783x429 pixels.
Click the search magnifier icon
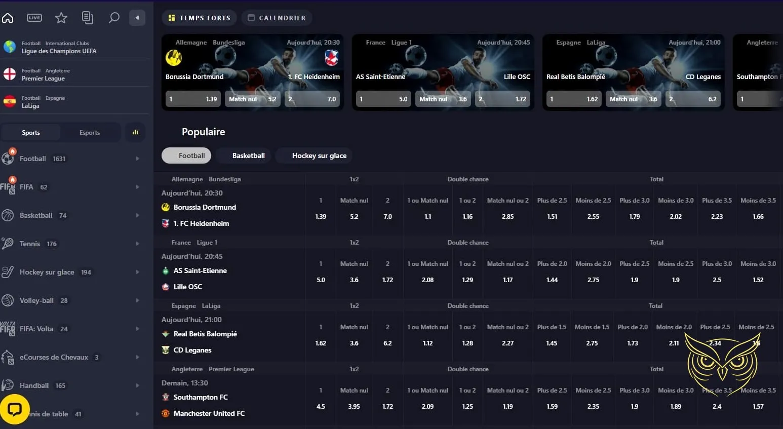pyautogui.click(x=114, y=18)
